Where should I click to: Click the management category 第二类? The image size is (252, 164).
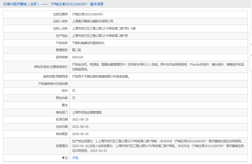click(77, 50)
